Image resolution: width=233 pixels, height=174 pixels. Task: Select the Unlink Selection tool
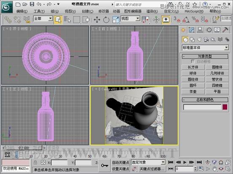pos(17,20)
